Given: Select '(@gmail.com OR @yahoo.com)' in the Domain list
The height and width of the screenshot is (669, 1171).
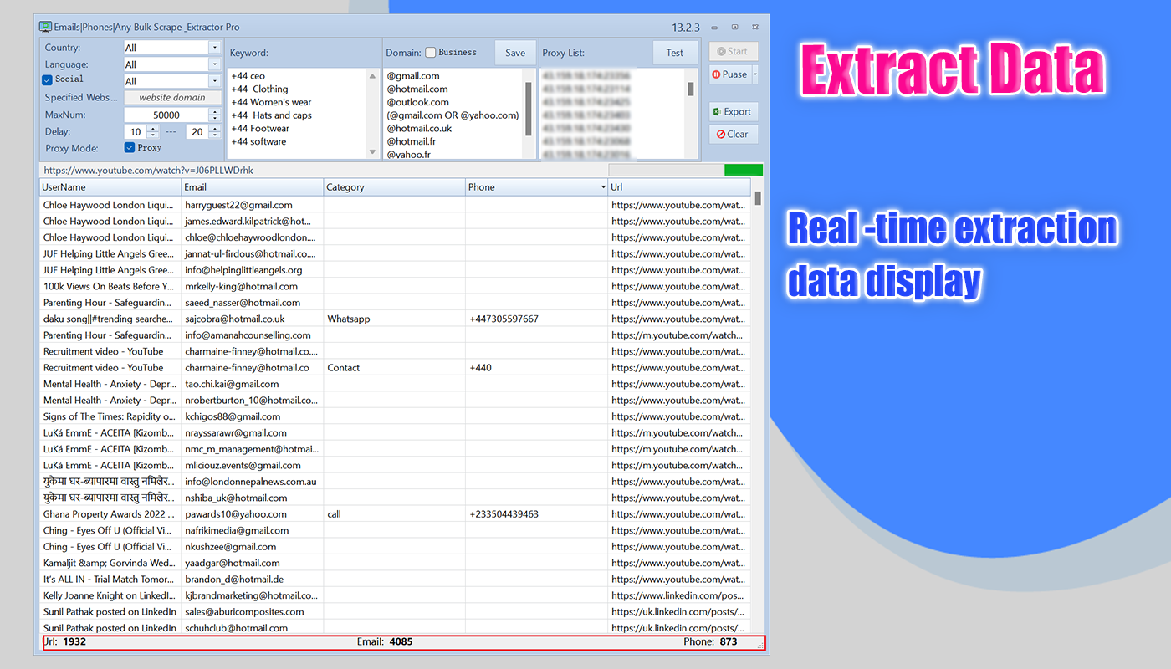Looking at the screenshot, I should 453,115.
